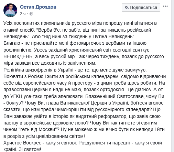Open the Остап Дроздов author name link
The width and height of the screenshot is (174, 152).
[x=38, y=7]
